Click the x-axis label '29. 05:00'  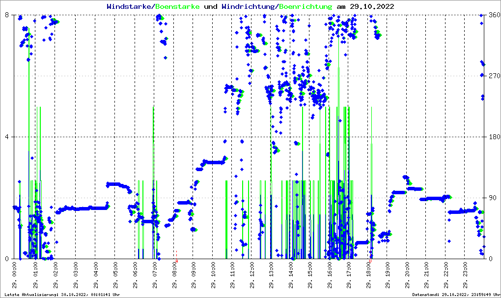coord(115,275)
